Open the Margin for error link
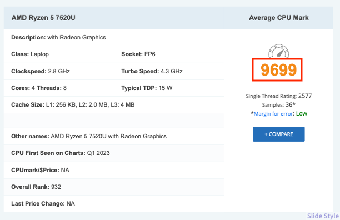 [x=273, y=114]
